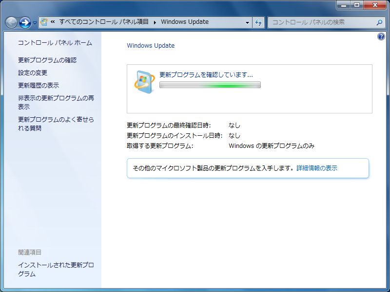The width and height of the screenshot is (390, 292).
Task: Focus the コントロール パネルの検索 search box
Action: pyautogui.click(x=326, y=22)
